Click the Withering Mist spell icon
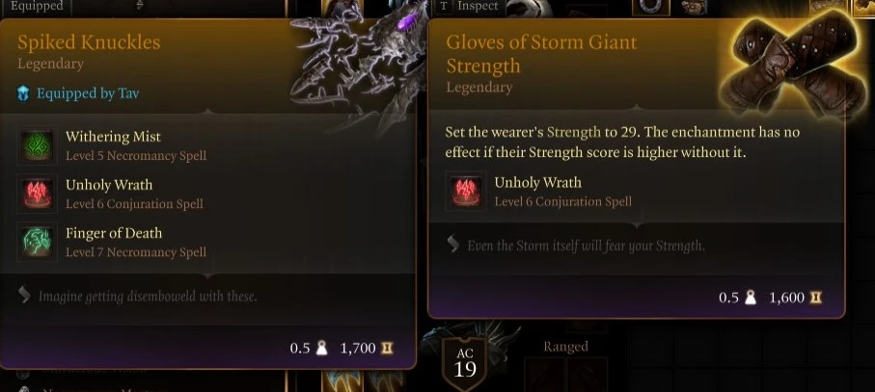 point(37,146)
